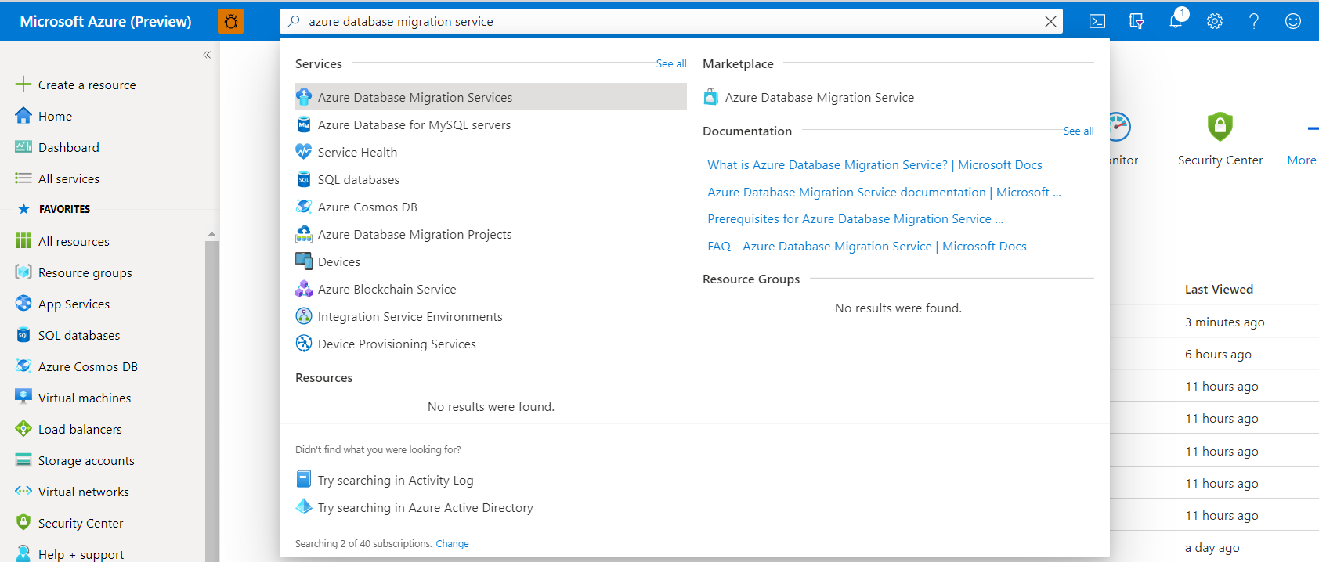Select Azure Database Migration Services result
Image resolution: width=1319 pixels, height=562 pixels.
pyautogui.click(x=414, y=97)
